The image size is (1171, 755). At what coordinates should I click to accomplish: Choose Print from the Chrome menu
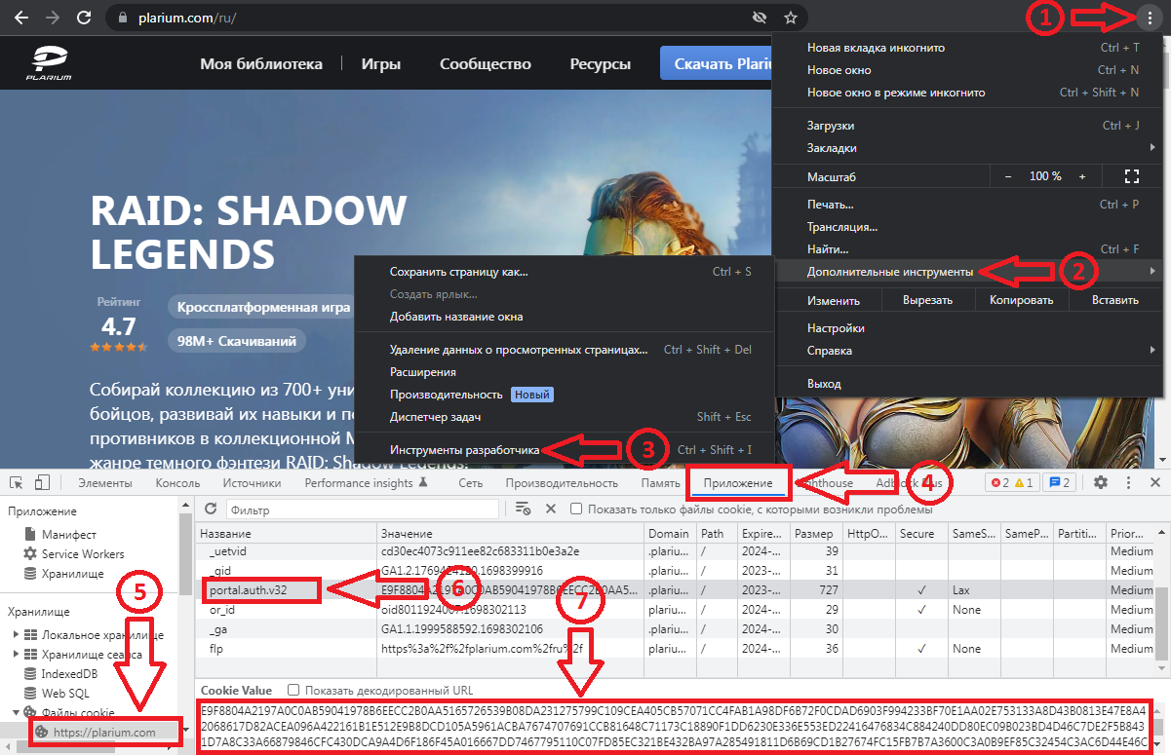969,205
